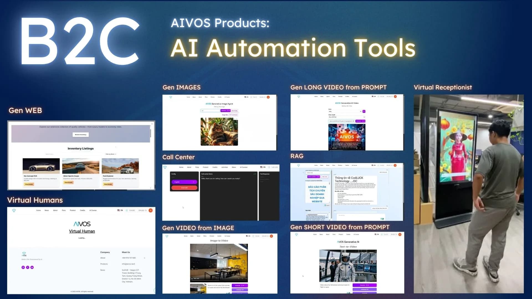The image size is (532, 299).
Task: Open Voice dropdown in Gen LONG VIDEO
Action: click(x=345, y=111)
